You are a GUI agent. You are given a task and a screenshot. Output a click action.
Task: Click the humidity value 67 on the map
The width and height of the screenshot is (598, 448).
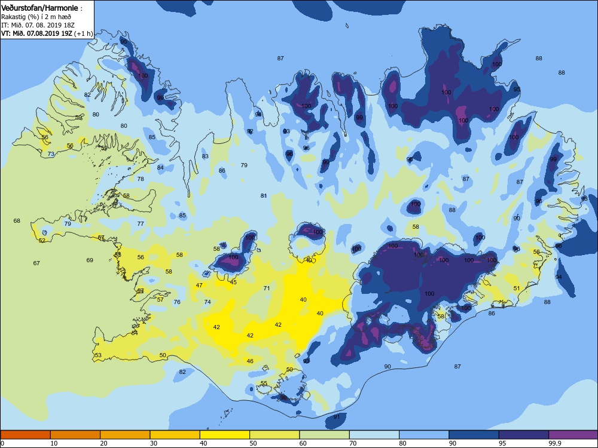click(x=36, y=263)
